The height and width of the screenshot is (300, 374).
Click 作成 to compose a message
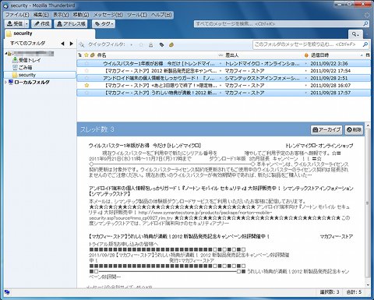(x=42, y=24)
